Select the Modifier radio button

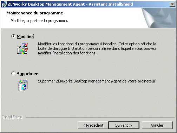tap(13, 36)
